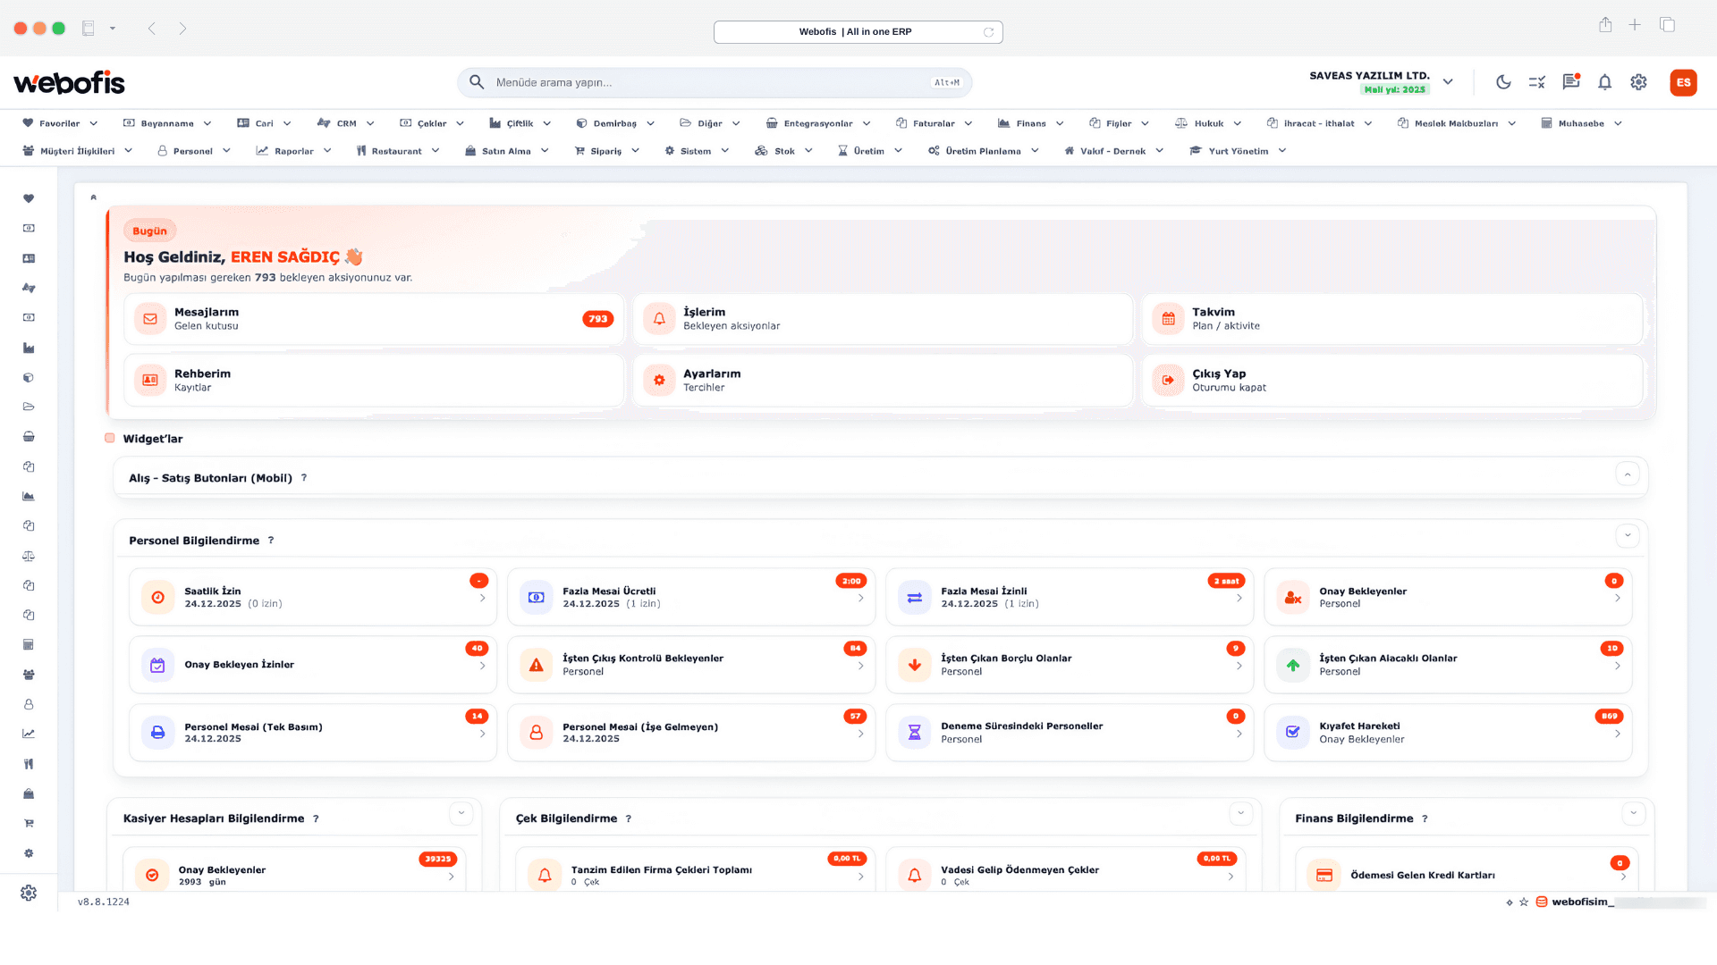The width and height of the screenshot is (1717, 965).
Task: Open messages chat icon in header
Action: click(1570, 82)
